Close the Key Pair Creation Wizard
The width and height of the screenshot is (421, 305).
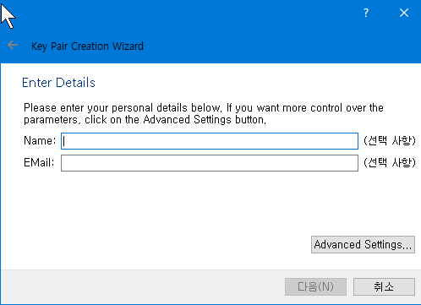pyautogui.click(x=404, y=13)
